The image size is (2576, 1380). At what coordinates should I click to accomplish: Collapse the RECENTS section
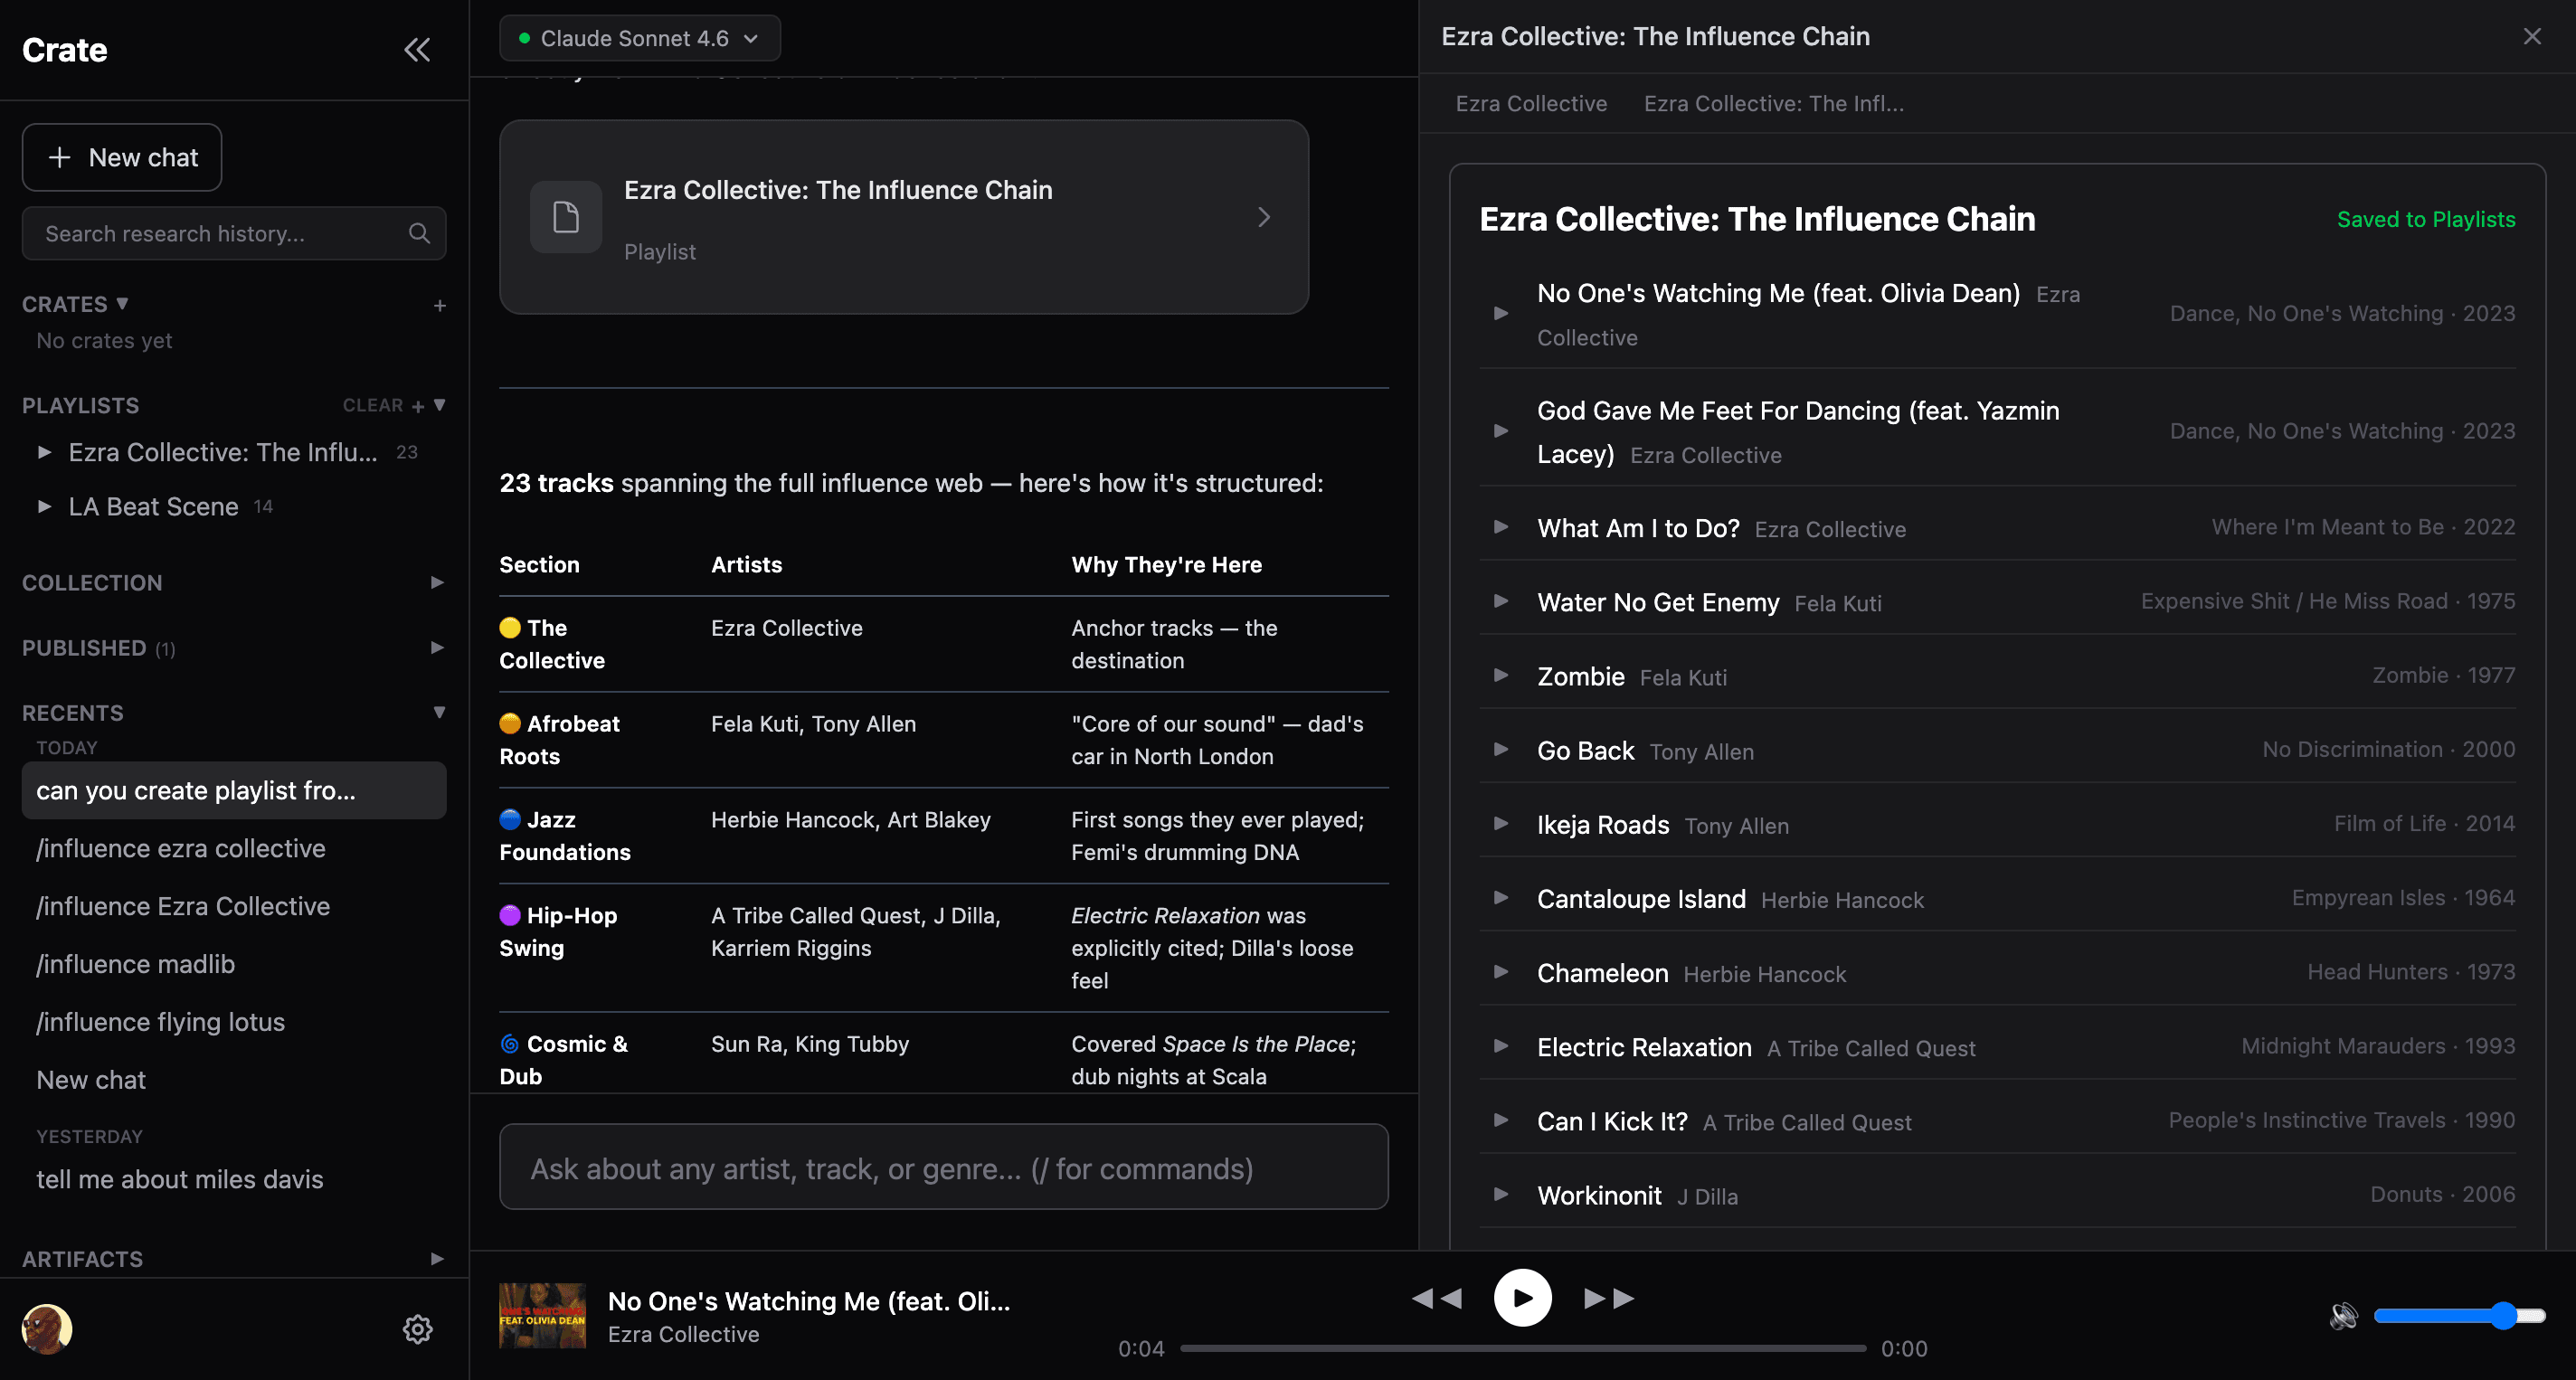point(440,712)
